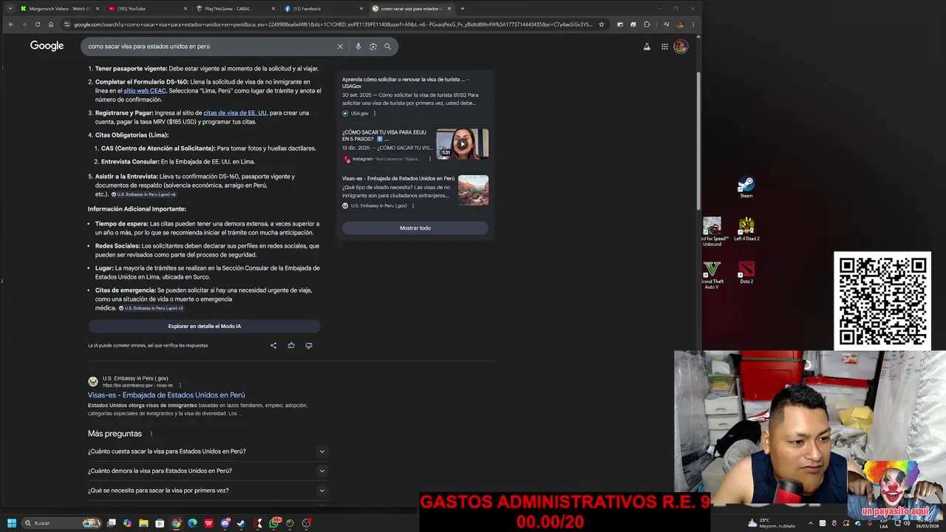Open the Google apps grid
The image size is (946, 532).
tap(664, 47)
